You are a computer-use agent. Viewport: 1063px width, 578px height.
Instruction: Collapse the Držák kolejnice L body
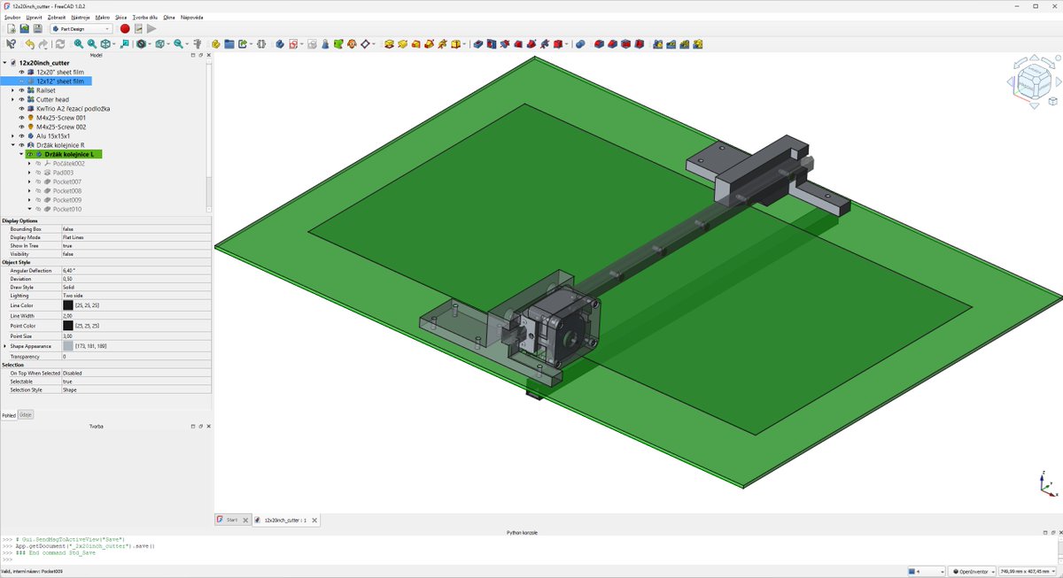[x=21, y=154]
